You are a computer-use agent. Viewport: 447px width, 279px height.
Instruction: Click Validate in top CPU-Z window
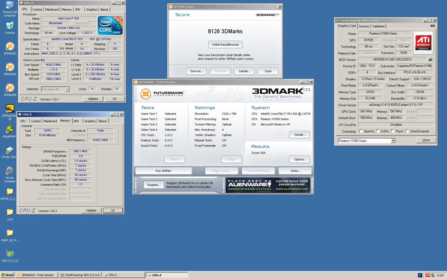93,99
